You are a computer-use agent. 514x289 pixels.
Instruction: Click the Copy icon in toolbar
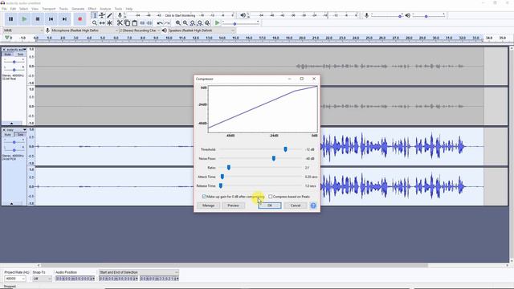pos(127,23)
